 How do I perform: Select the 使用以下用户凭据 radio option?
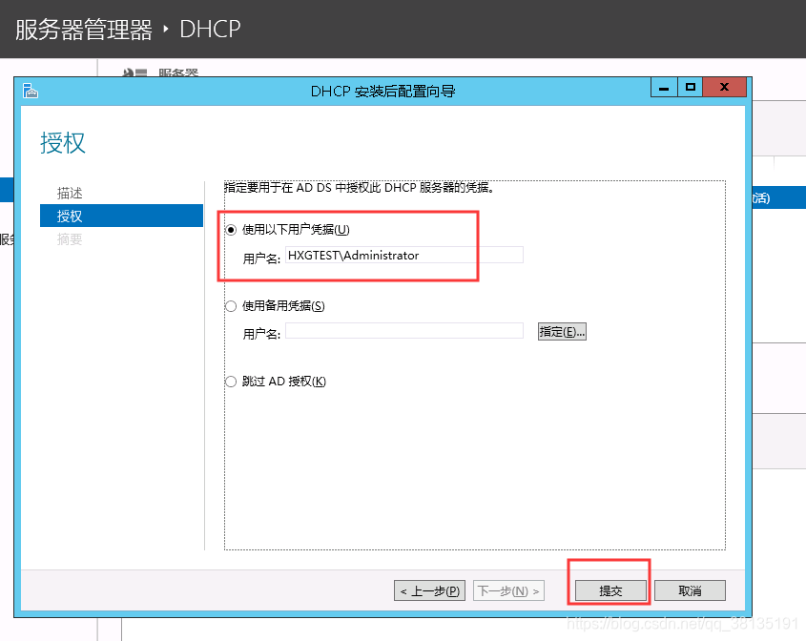pyautogui.click(x=230, y=229)
